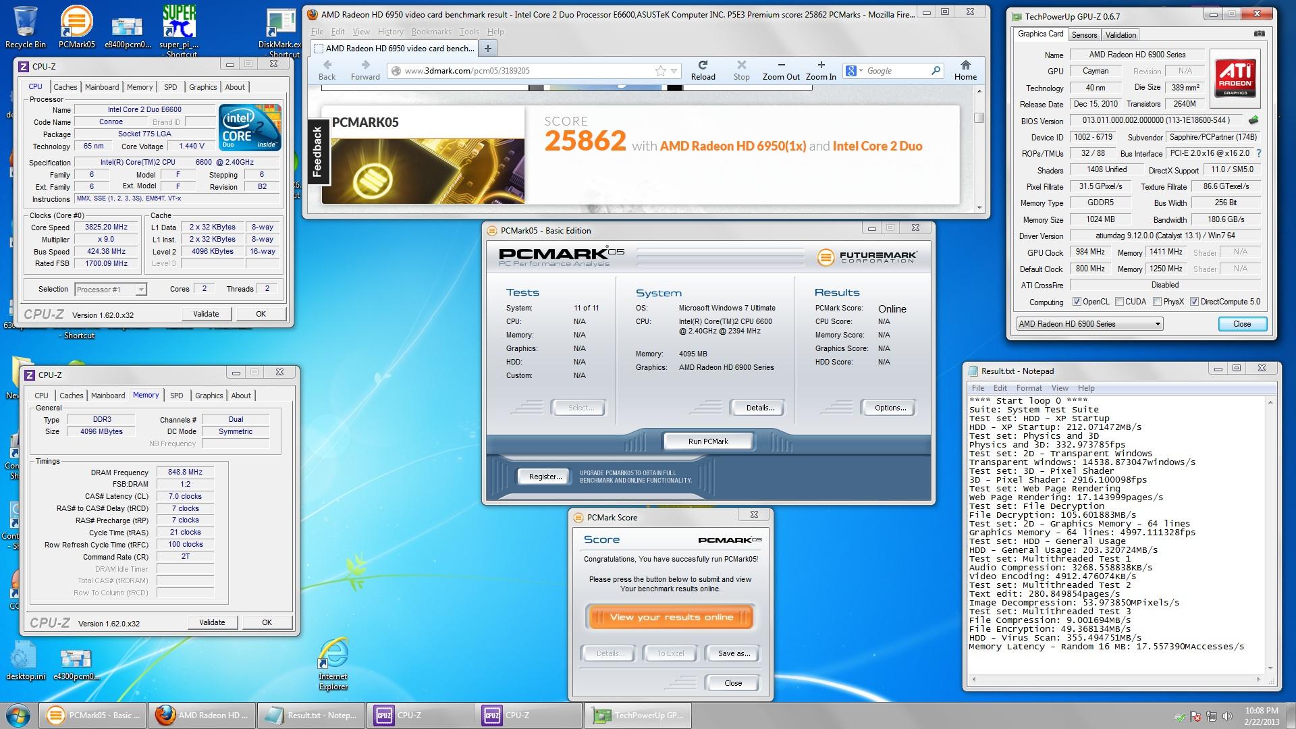Zoom Out the Firefox page
The image size is (1296, 729).
coord(781,70)
